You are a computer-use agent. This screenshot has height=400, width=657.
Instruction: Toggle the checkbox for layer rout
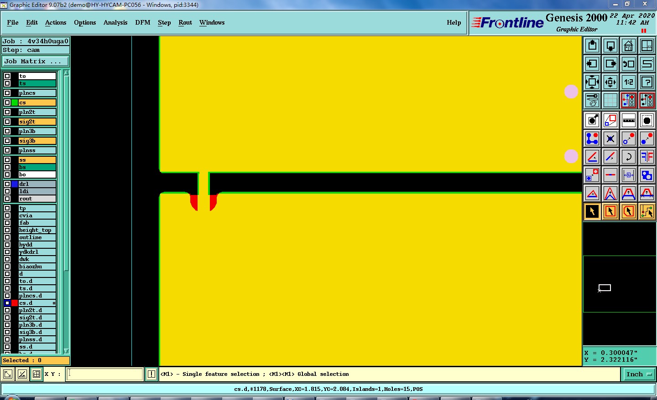[7, 199]
